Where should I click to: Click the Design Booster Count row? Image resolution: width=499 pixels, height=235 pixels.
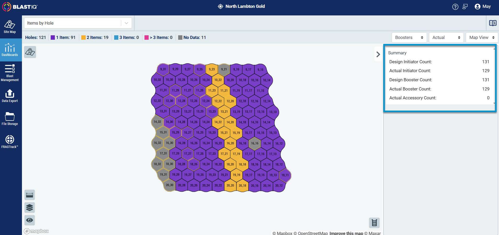439,80
